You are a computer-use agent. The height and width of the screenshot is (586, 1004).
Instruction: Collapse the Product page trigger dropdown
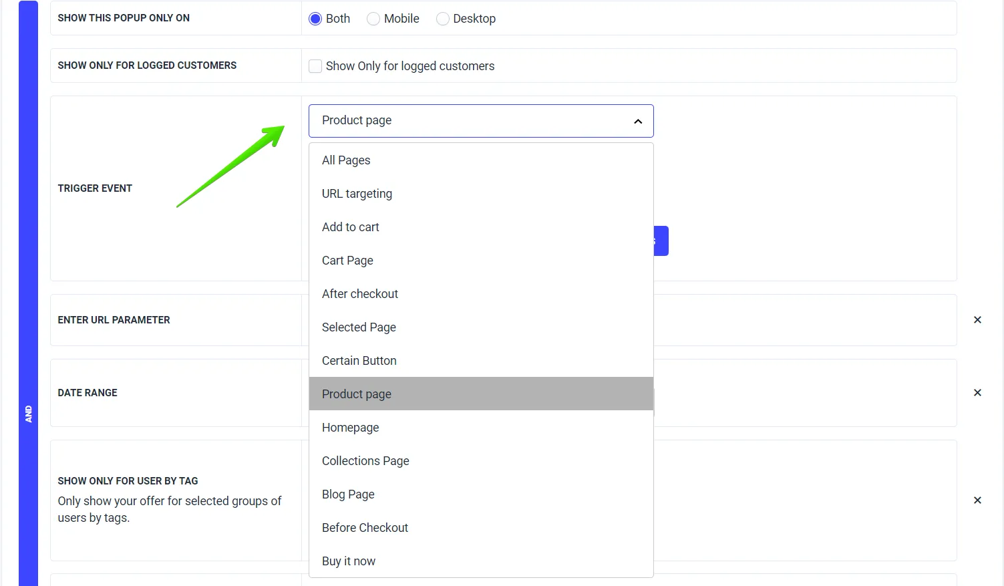481,121
